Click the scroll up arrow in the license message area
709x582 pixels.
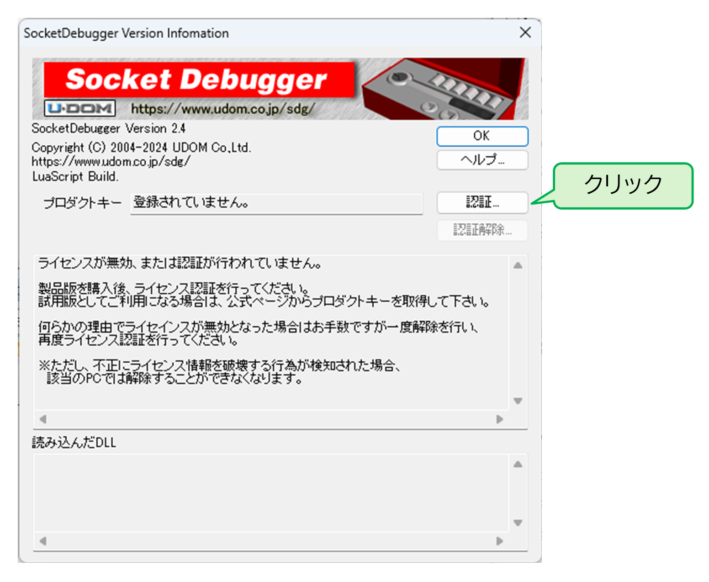tap(518, 264)
